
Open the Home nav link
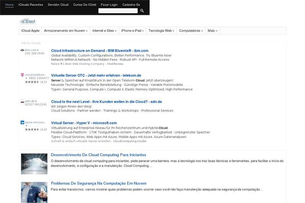[x=9, y=5]
